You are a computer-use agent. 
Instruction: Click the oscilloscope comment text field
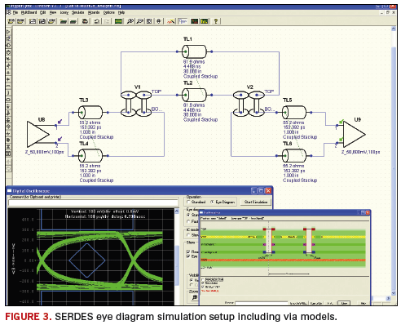(x=93, y=203)
